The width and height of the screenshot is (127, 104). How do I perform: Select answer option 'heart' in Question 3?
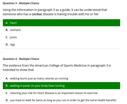pos(61,23)
